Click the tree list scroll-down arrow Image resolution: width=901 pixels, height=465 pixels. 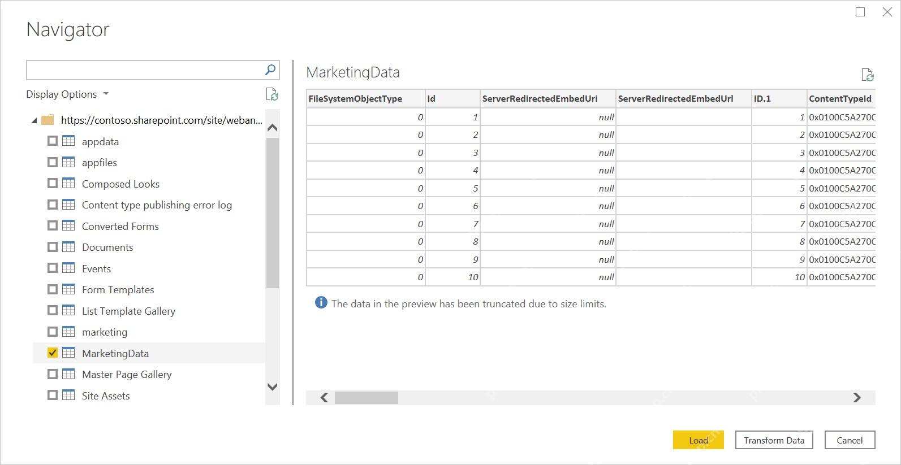[x=272, y=387]
